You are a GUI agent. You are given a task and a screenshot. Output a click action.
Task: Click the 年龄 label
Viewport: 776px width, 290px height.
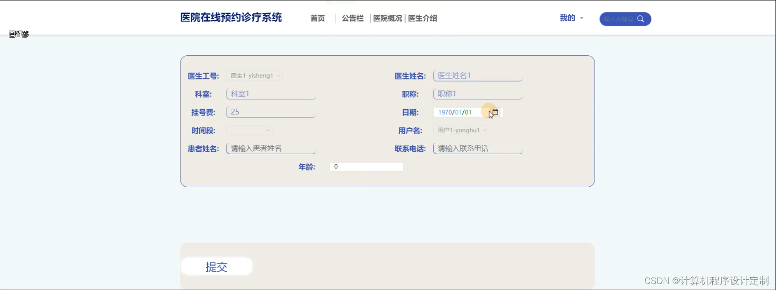click(x=307, y=167)
